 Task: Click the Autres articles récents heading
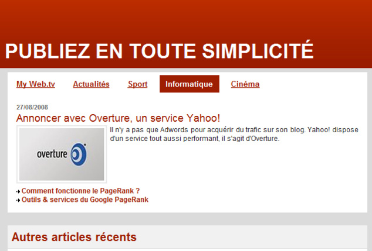(x=74, y=237)
